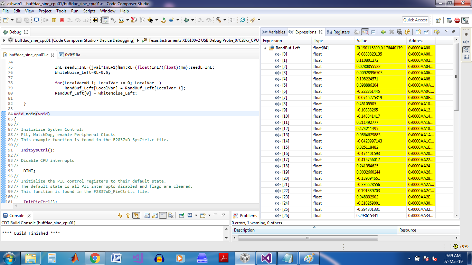
Task: Click the New file toolbar icon
Action: 6,20
